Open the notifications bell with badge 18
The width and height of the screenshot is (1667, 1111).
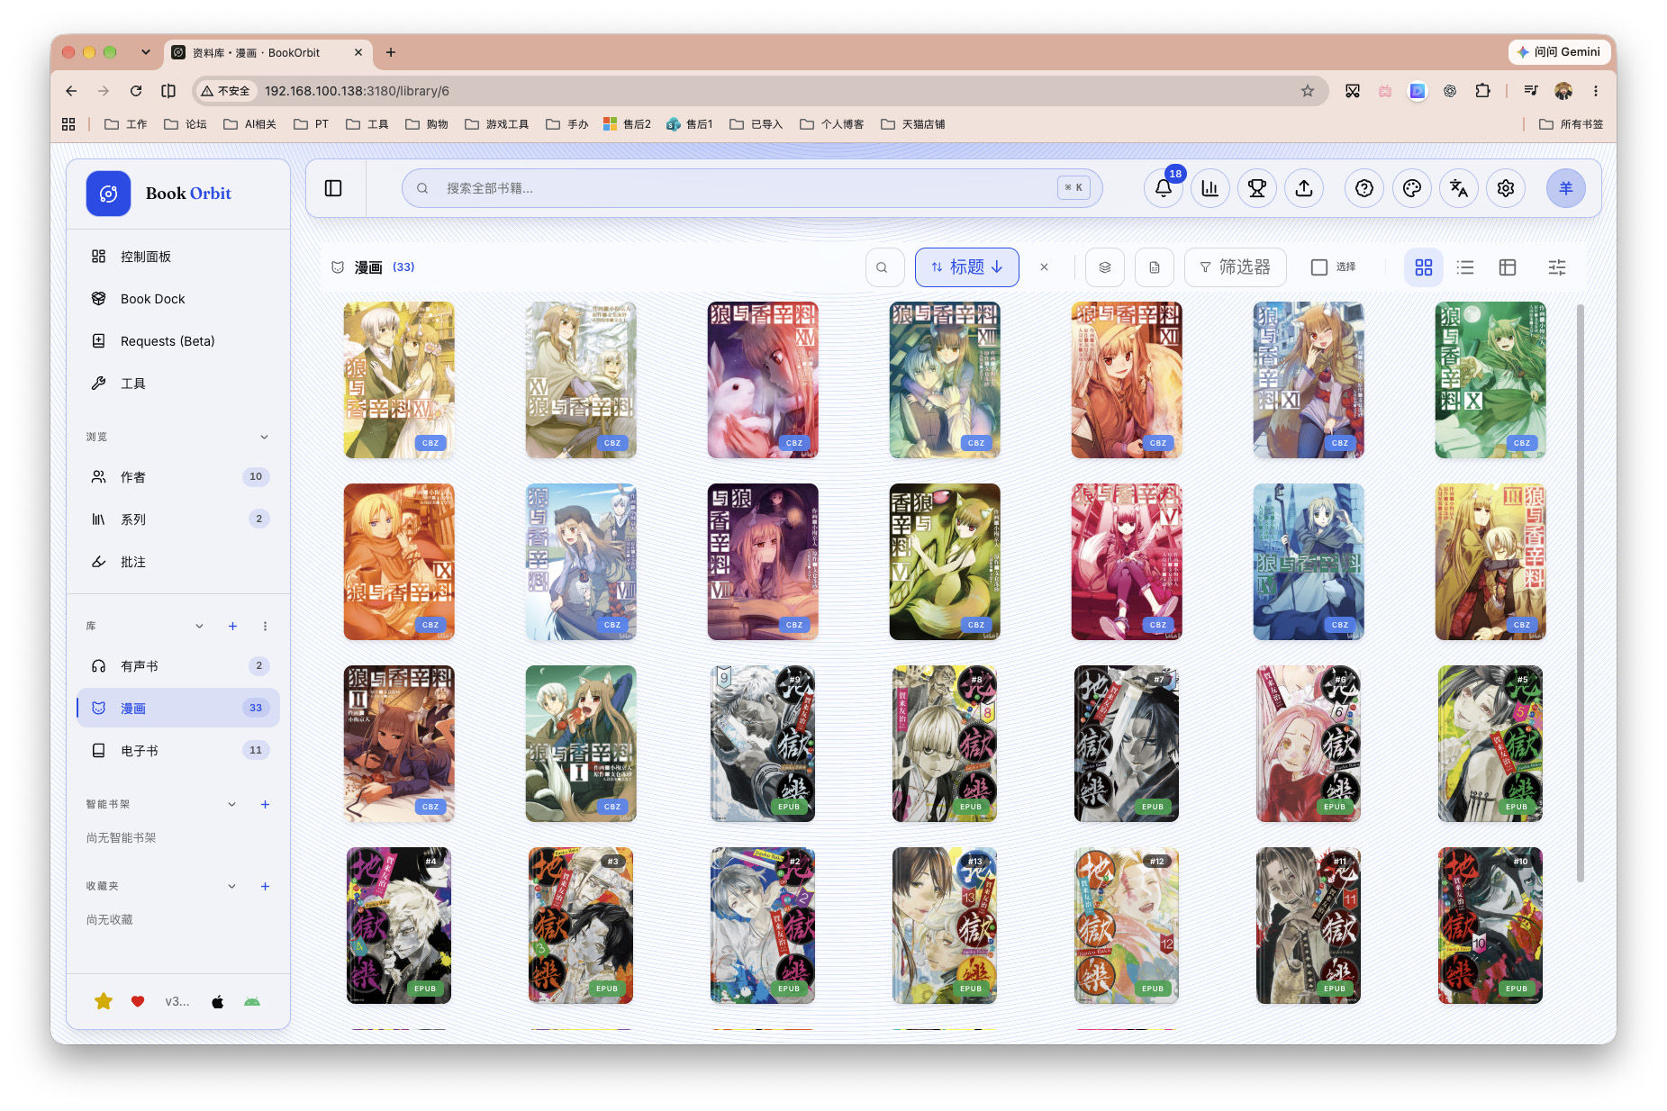[1163, 188]
